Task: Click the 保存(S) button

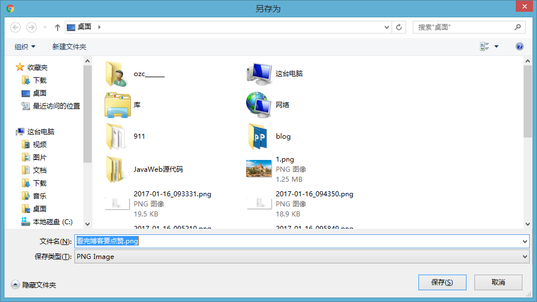Action: 442,282
